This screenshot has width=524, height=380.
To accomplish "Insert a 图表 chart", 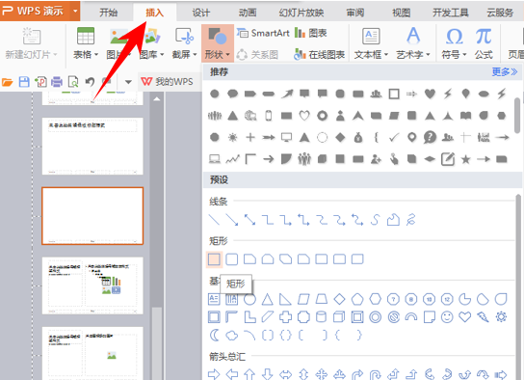I will [x=310, y=33].
